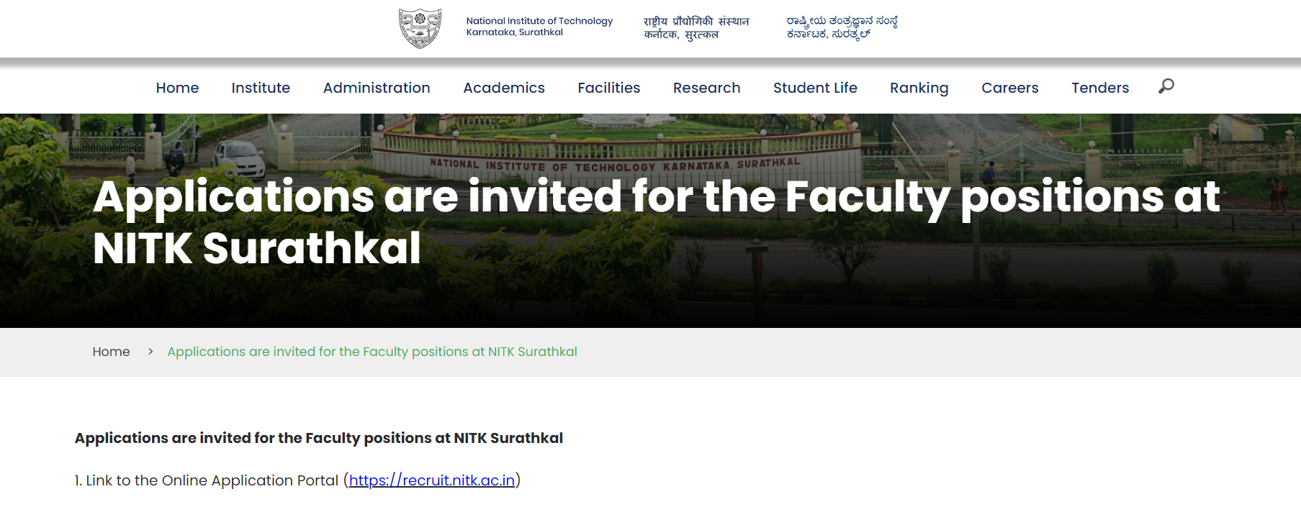Viewport: 1301px width, 507px height.
Task: Open the recruit.nitk.ac.in portal link
Action: tap(432, 480)
